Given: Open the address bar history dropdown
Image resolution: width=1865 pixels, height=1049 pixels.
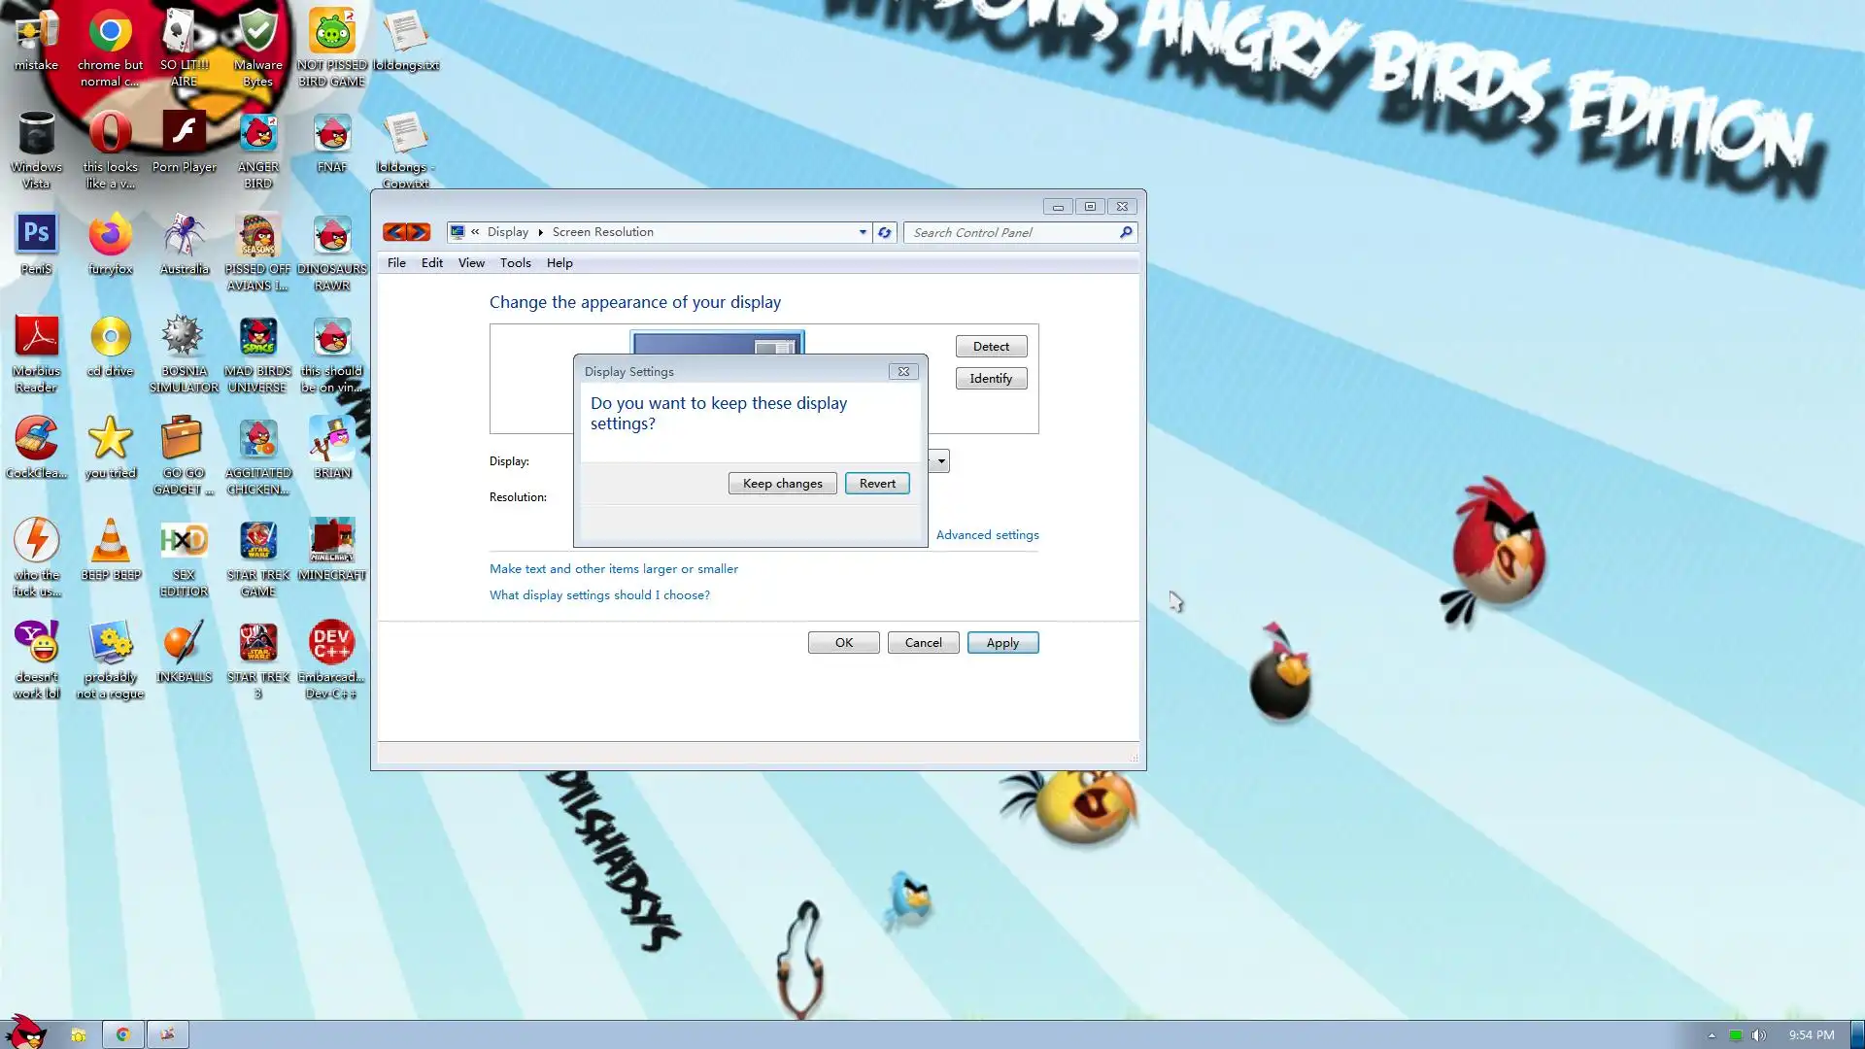Looking at the screenshot, I should [x=863, y=232].
